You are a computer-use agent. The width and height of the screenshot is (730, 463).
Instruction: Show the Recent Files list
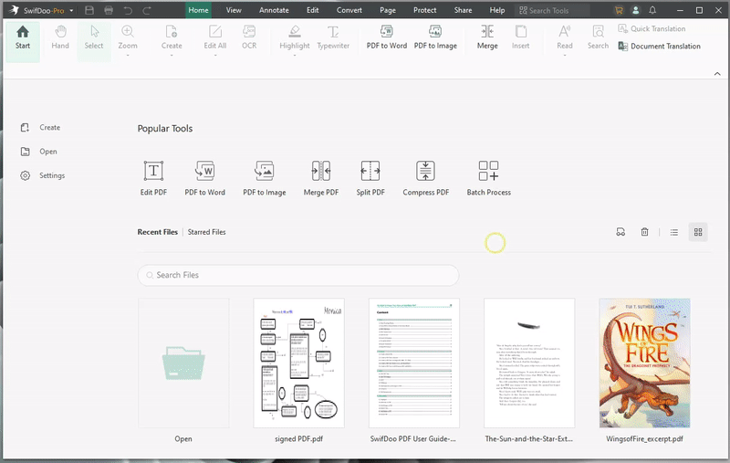pos(157,232)
